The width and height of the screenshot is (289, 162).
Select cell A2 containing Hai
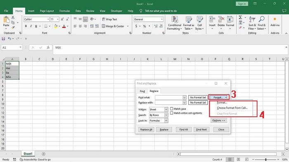(x=12, y=68)
